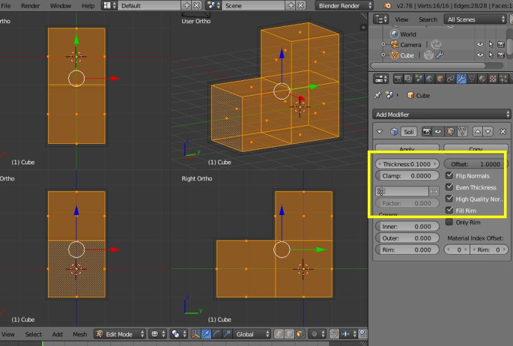Select edge select mode in header

[x=289, y=334]
